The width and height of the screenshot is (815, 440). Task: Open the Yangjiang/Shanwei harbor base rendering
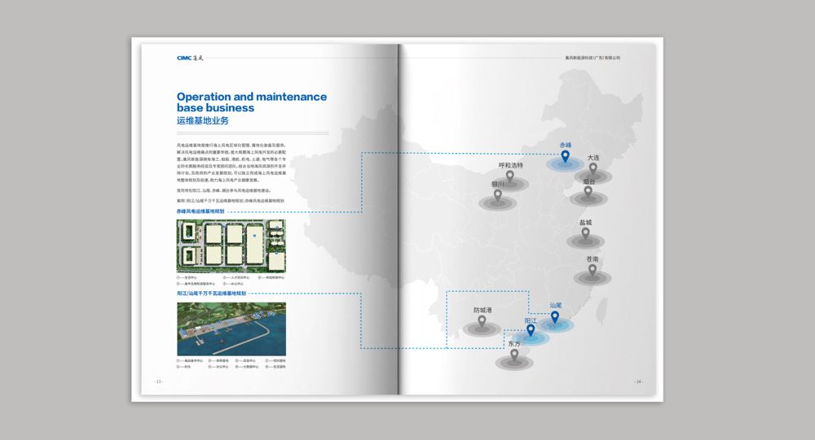tap(231, 329)
